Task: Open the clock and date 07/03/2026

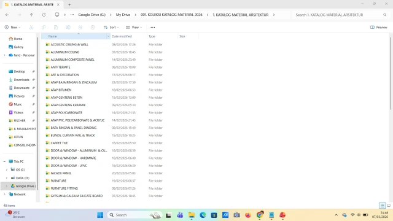Action: pos(380,215)
